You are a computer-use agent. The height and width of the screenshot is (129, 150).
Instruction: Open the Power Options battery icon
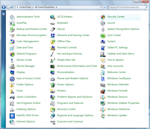(53, 85)
